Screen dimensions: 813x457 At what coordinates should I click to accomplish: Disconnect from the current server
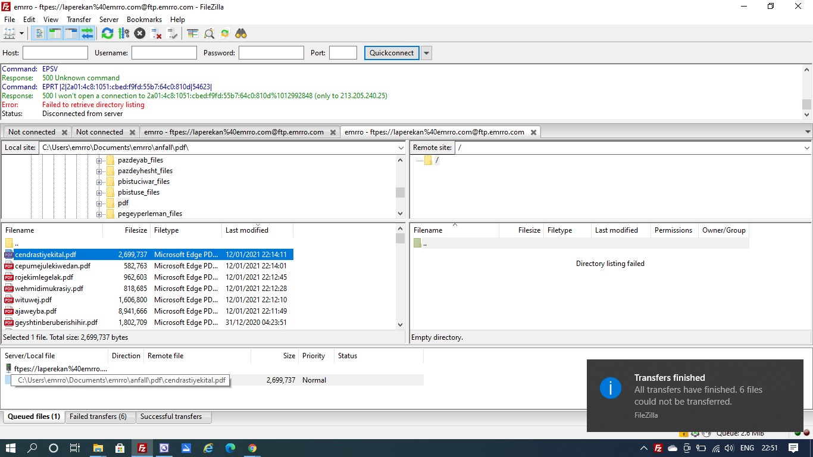click(156, 33)
